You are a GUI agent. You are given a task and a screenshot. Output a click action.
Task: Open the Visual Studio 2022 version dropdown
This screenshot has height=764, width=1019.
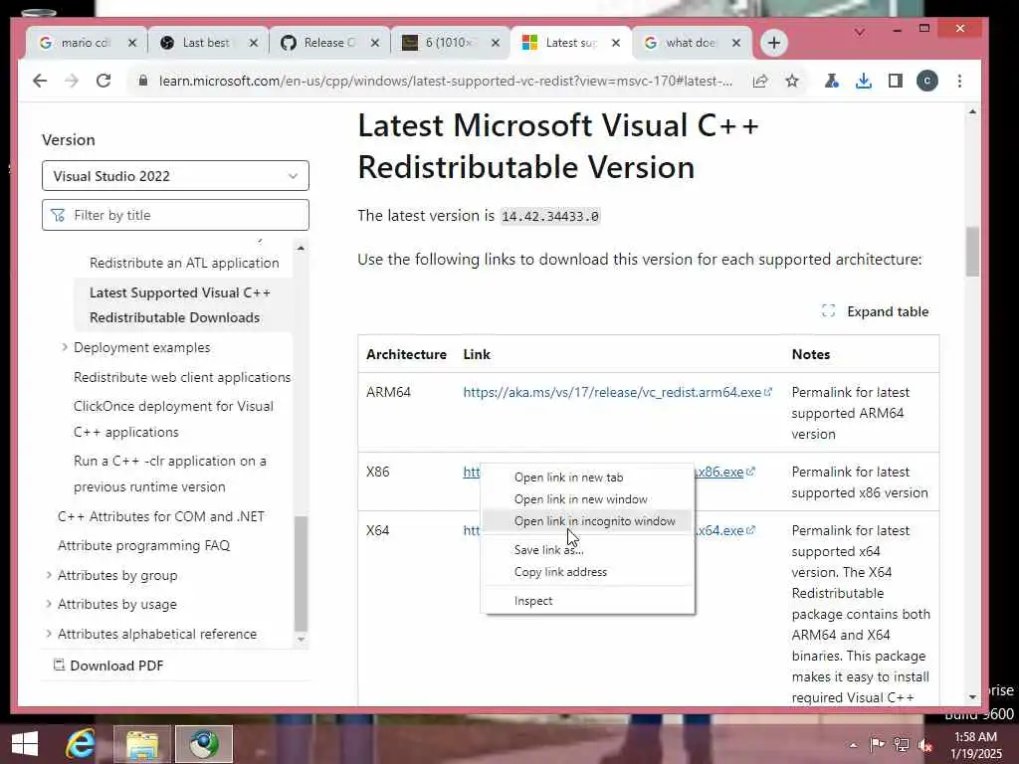coord(175,176)
